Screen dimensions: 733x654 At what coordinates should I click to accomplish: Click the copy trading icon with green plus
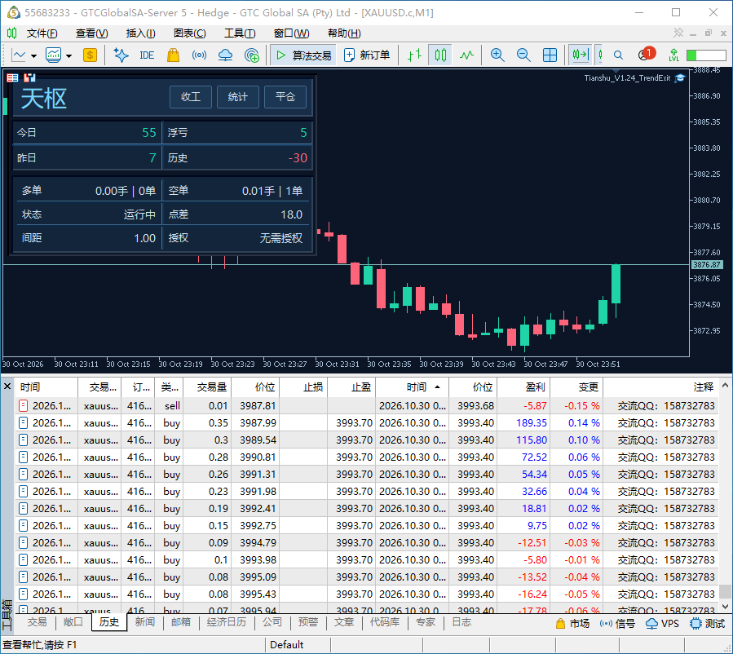click(x=252, y=55)
